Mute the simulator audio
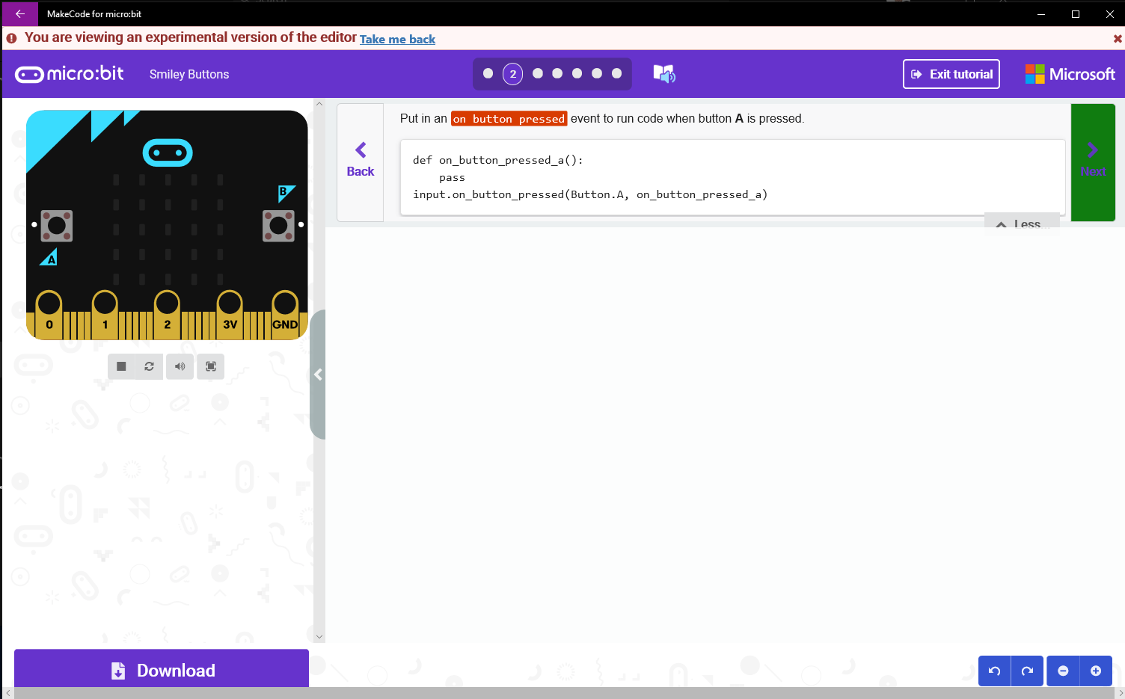The image size is (1125, 699). pyautogui.click(x=180, y=366)
